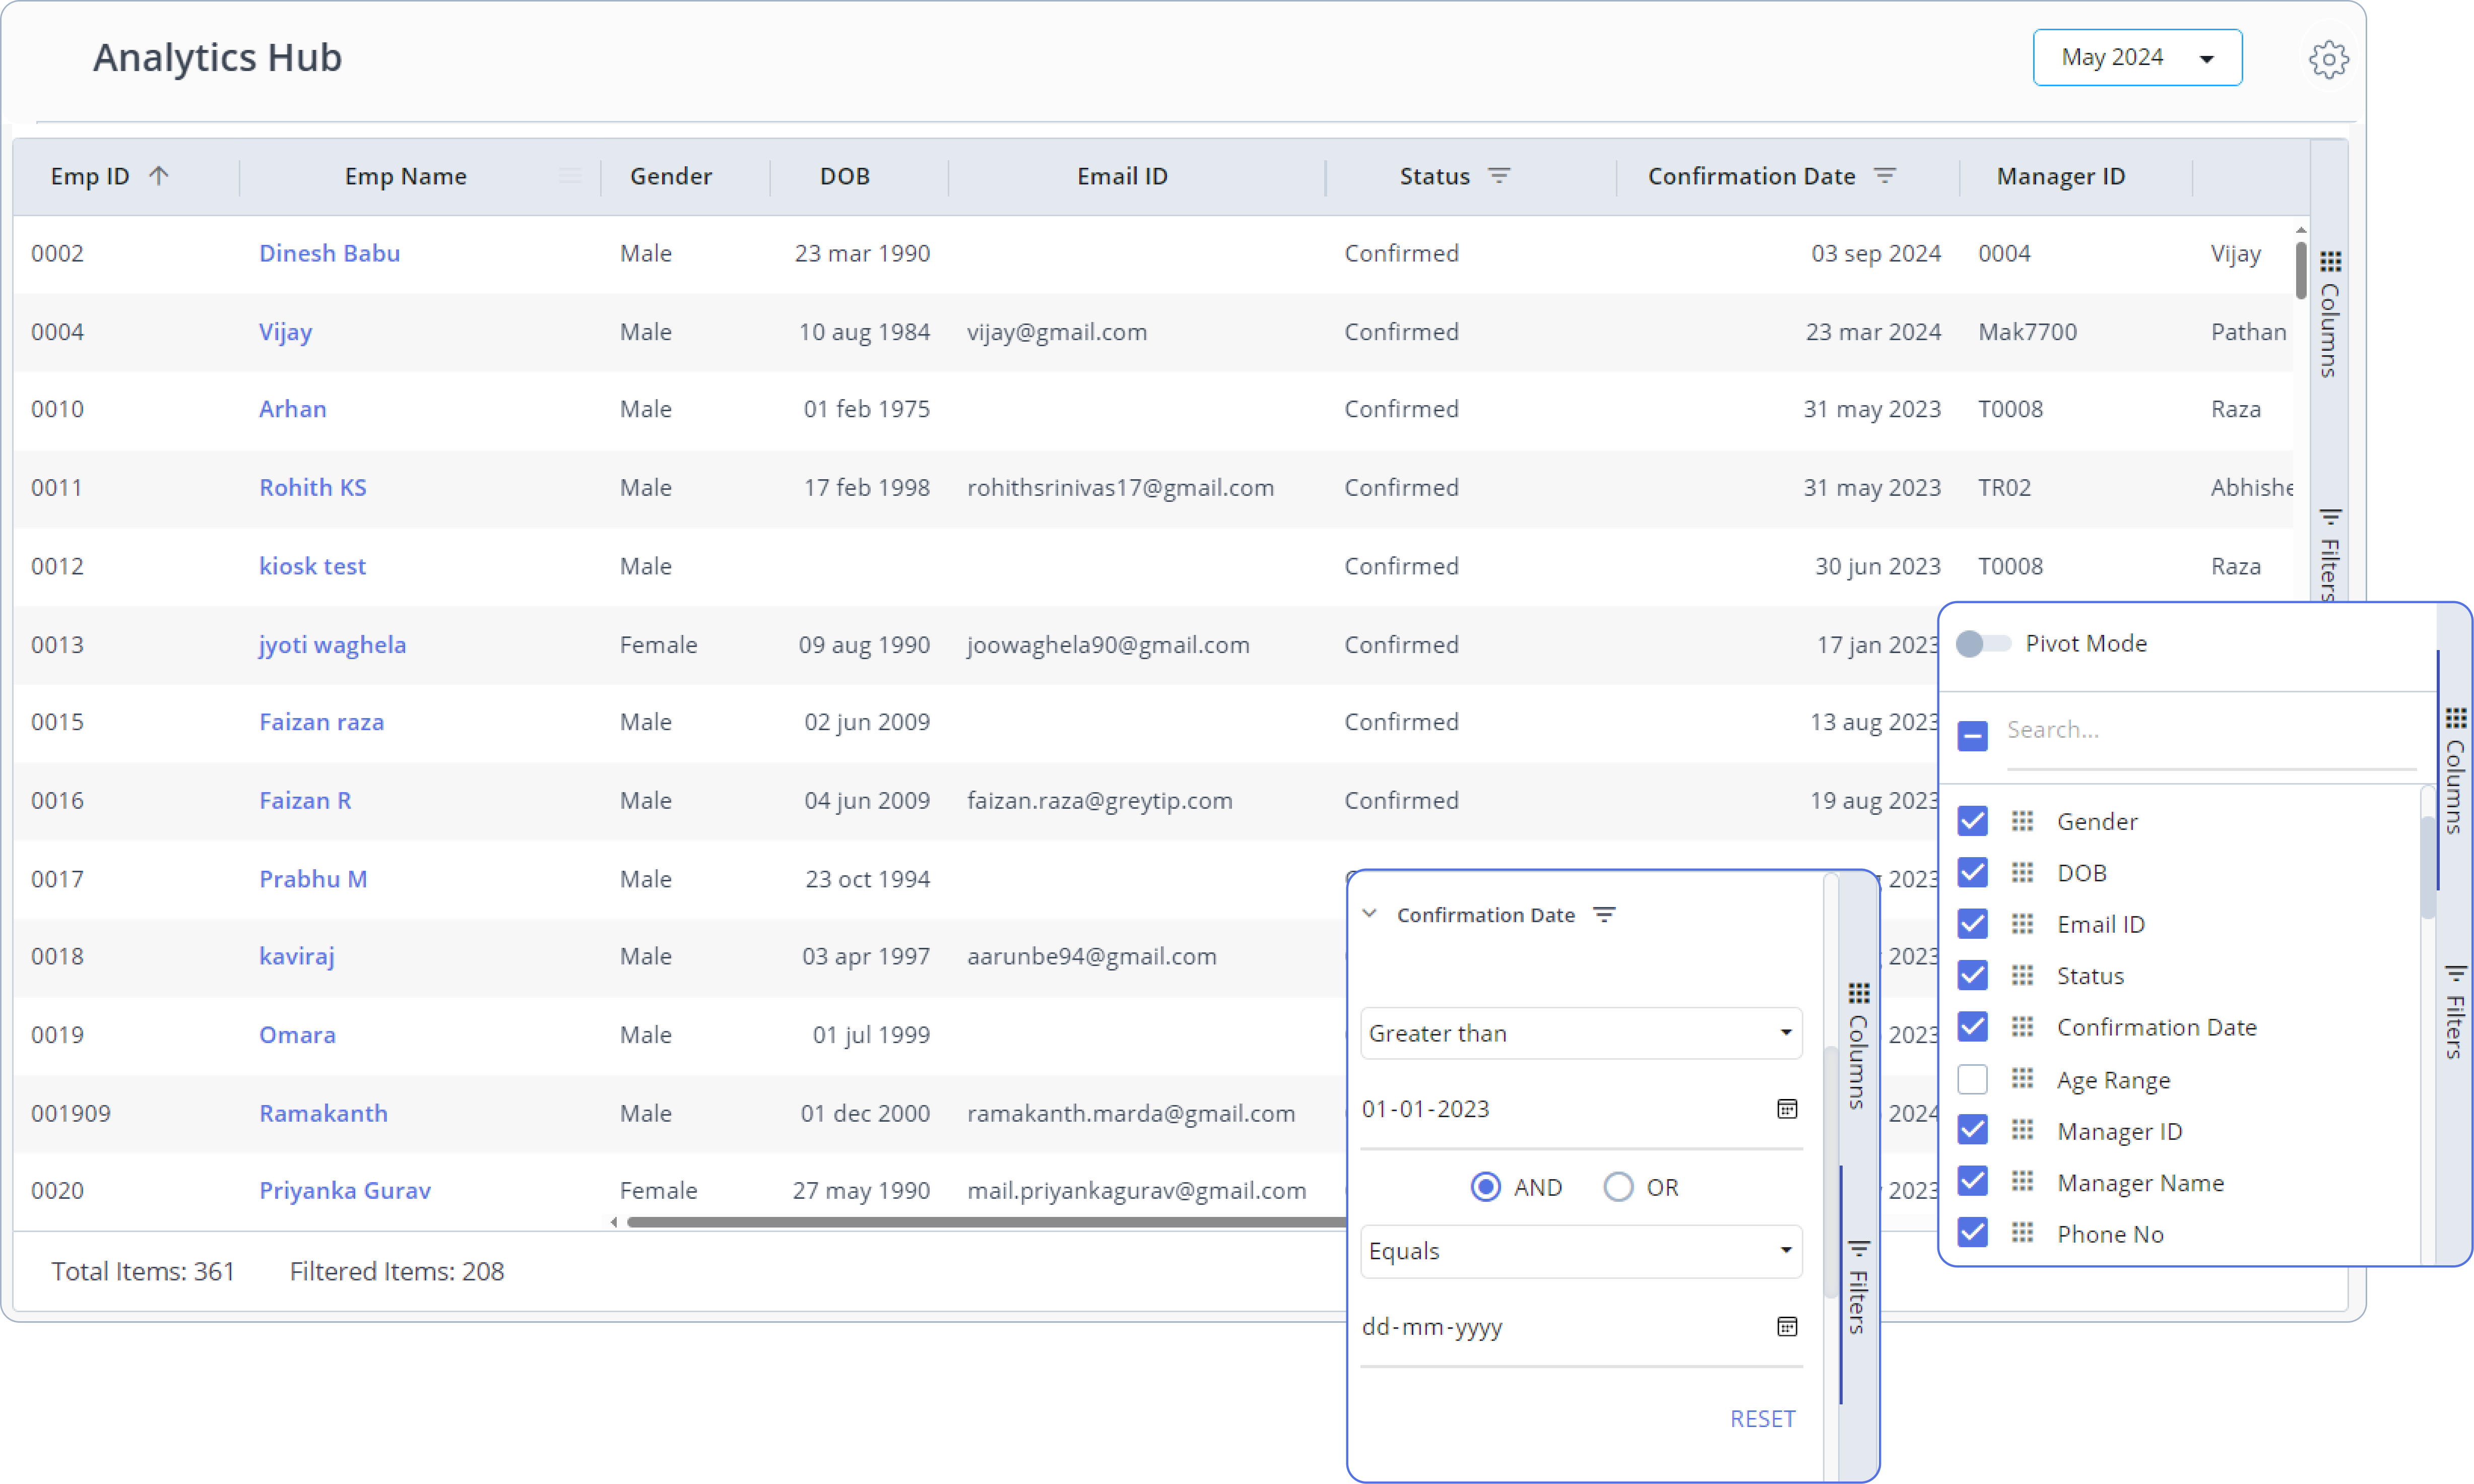This screenshot has width=2474, height=1484.
Task: Click the select-all columns checkbox
Action: (1972, 736)
